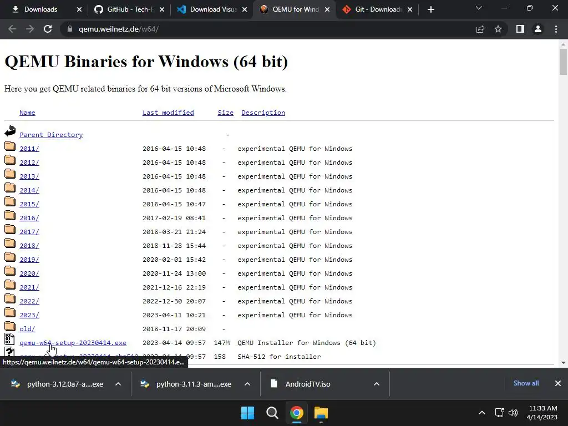The image size is (568, 426).
Task: Open the tab search dropdown arrow
Action: coord(479,8)
